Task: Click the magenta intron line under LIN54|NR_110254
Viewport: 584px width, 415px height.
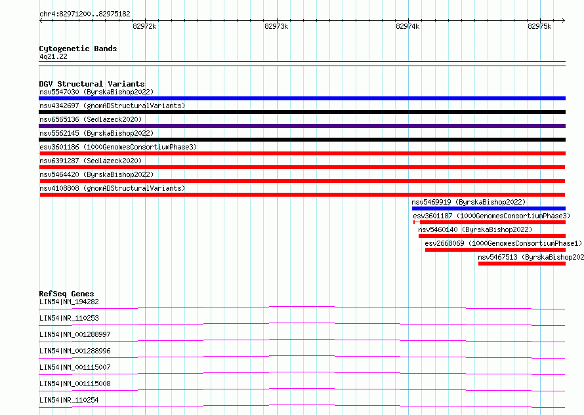Action: coord(302,406)
